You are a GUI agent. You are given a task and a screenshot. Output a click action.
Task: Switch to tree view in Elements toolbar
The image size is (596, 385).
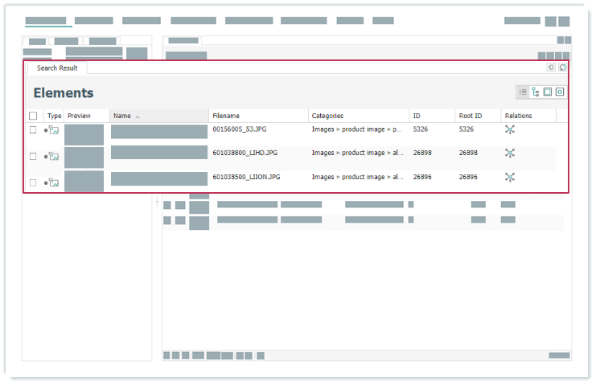tap(535, 92)
